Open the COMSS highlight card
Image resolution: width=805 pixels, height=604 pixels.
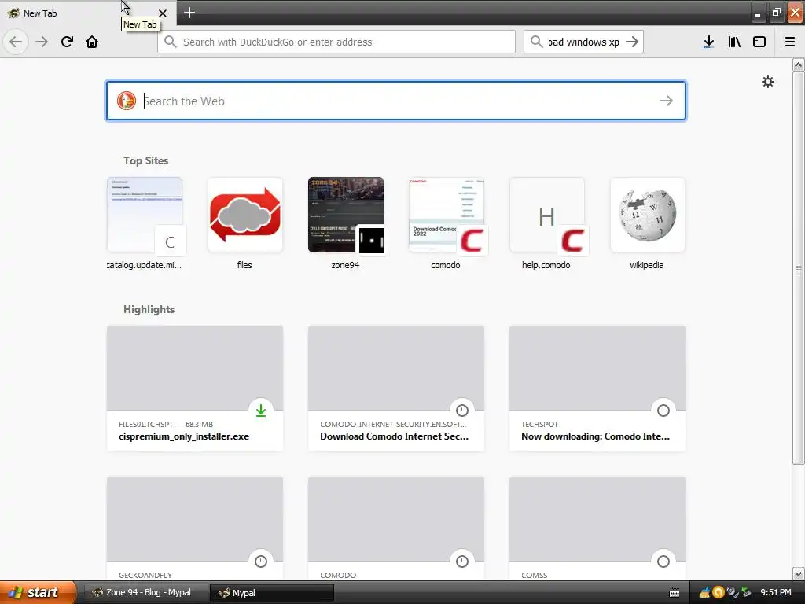(x=597, y=528)
